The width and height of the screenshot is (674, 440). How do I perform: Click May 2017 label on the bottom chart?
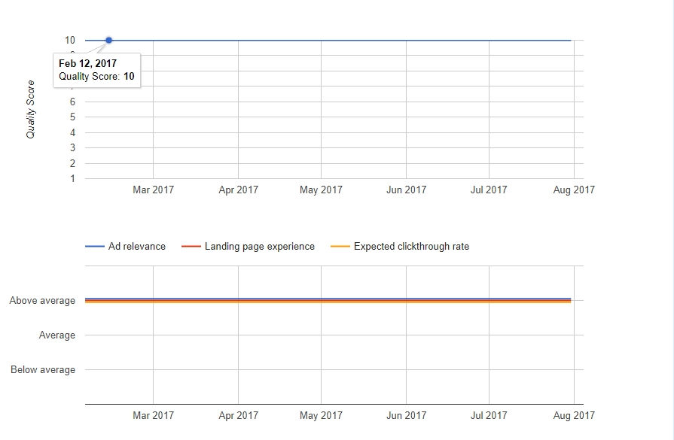321,415
